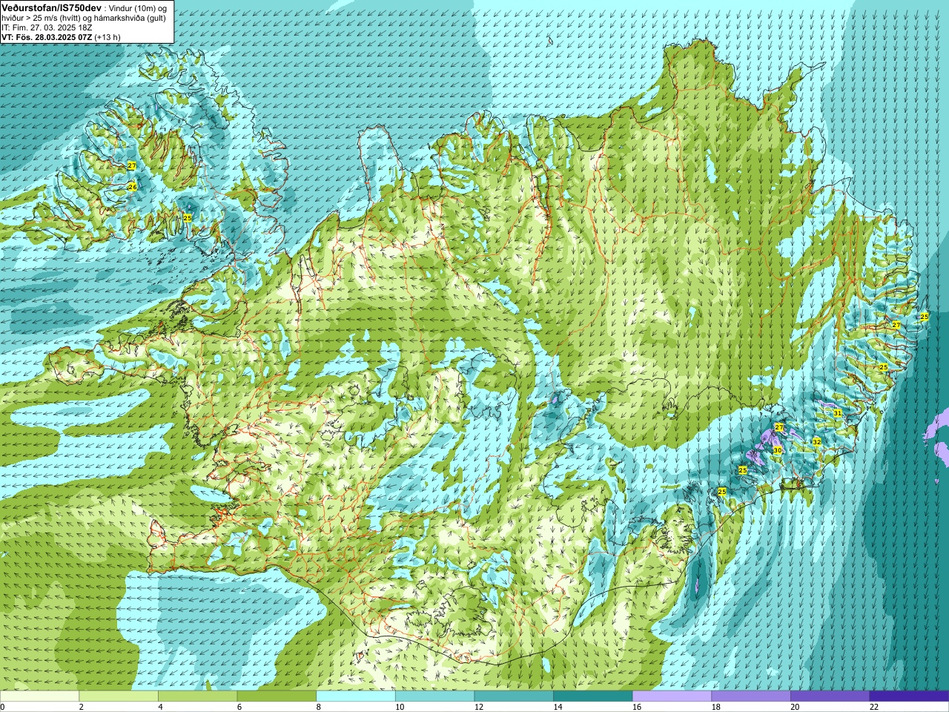Click the medium purple 18–20 m/s legend swatch
Image resolution: width=949 pixels, height=712 pixels.
tap(751, 696)
